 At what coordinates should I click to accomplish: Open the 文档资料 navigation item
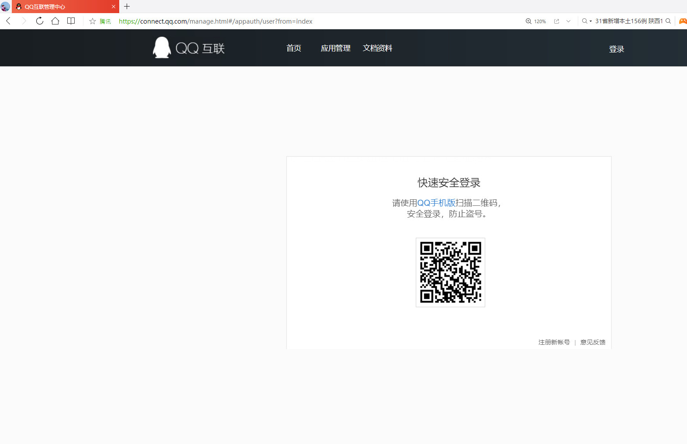tap(377, 48)
